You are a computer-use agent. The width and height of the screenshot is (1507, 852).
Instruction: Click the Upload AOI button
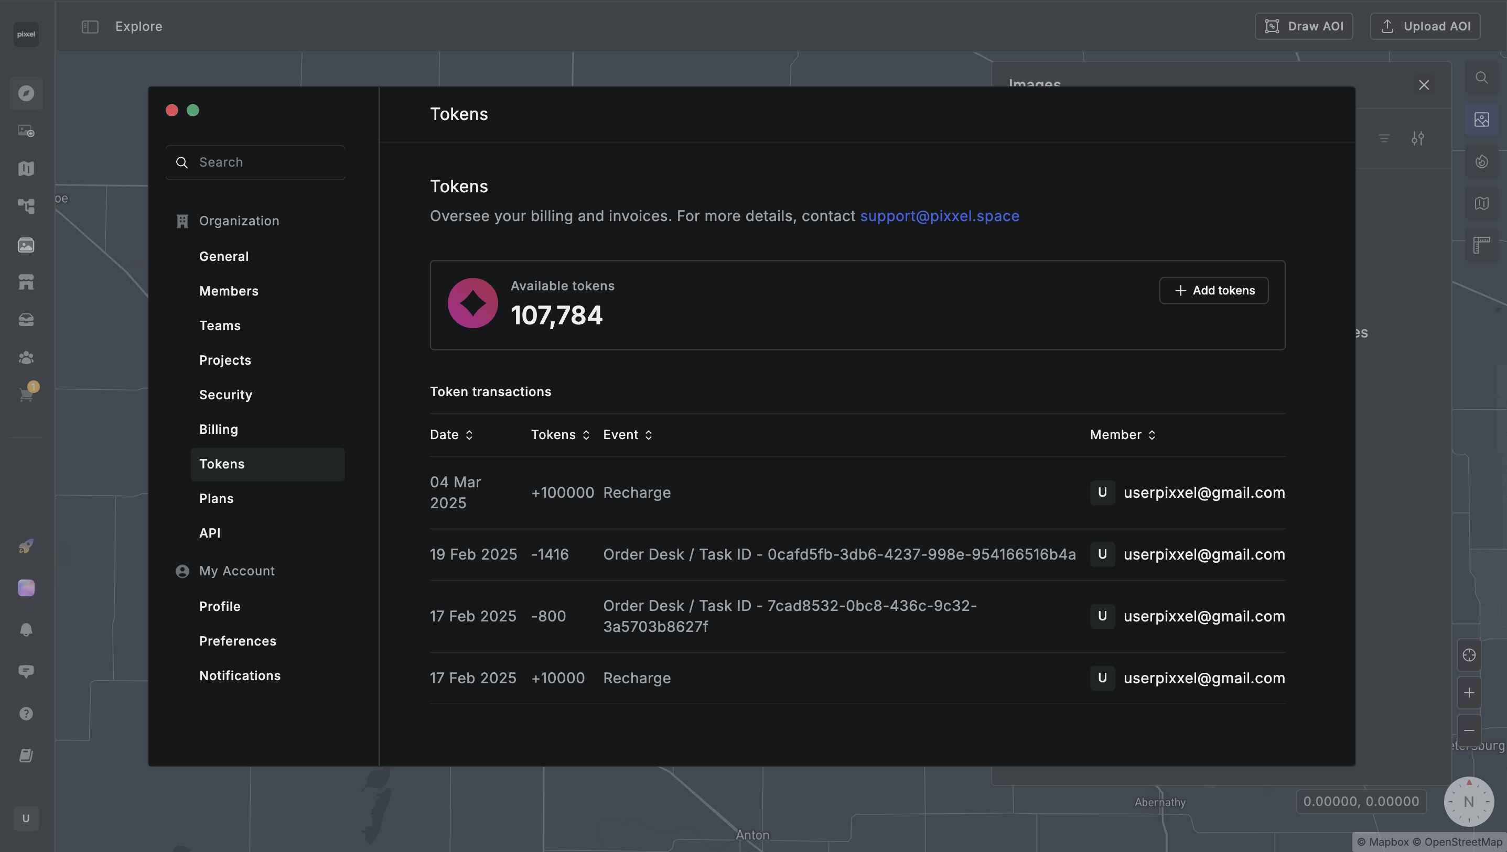coord(1425,26)
